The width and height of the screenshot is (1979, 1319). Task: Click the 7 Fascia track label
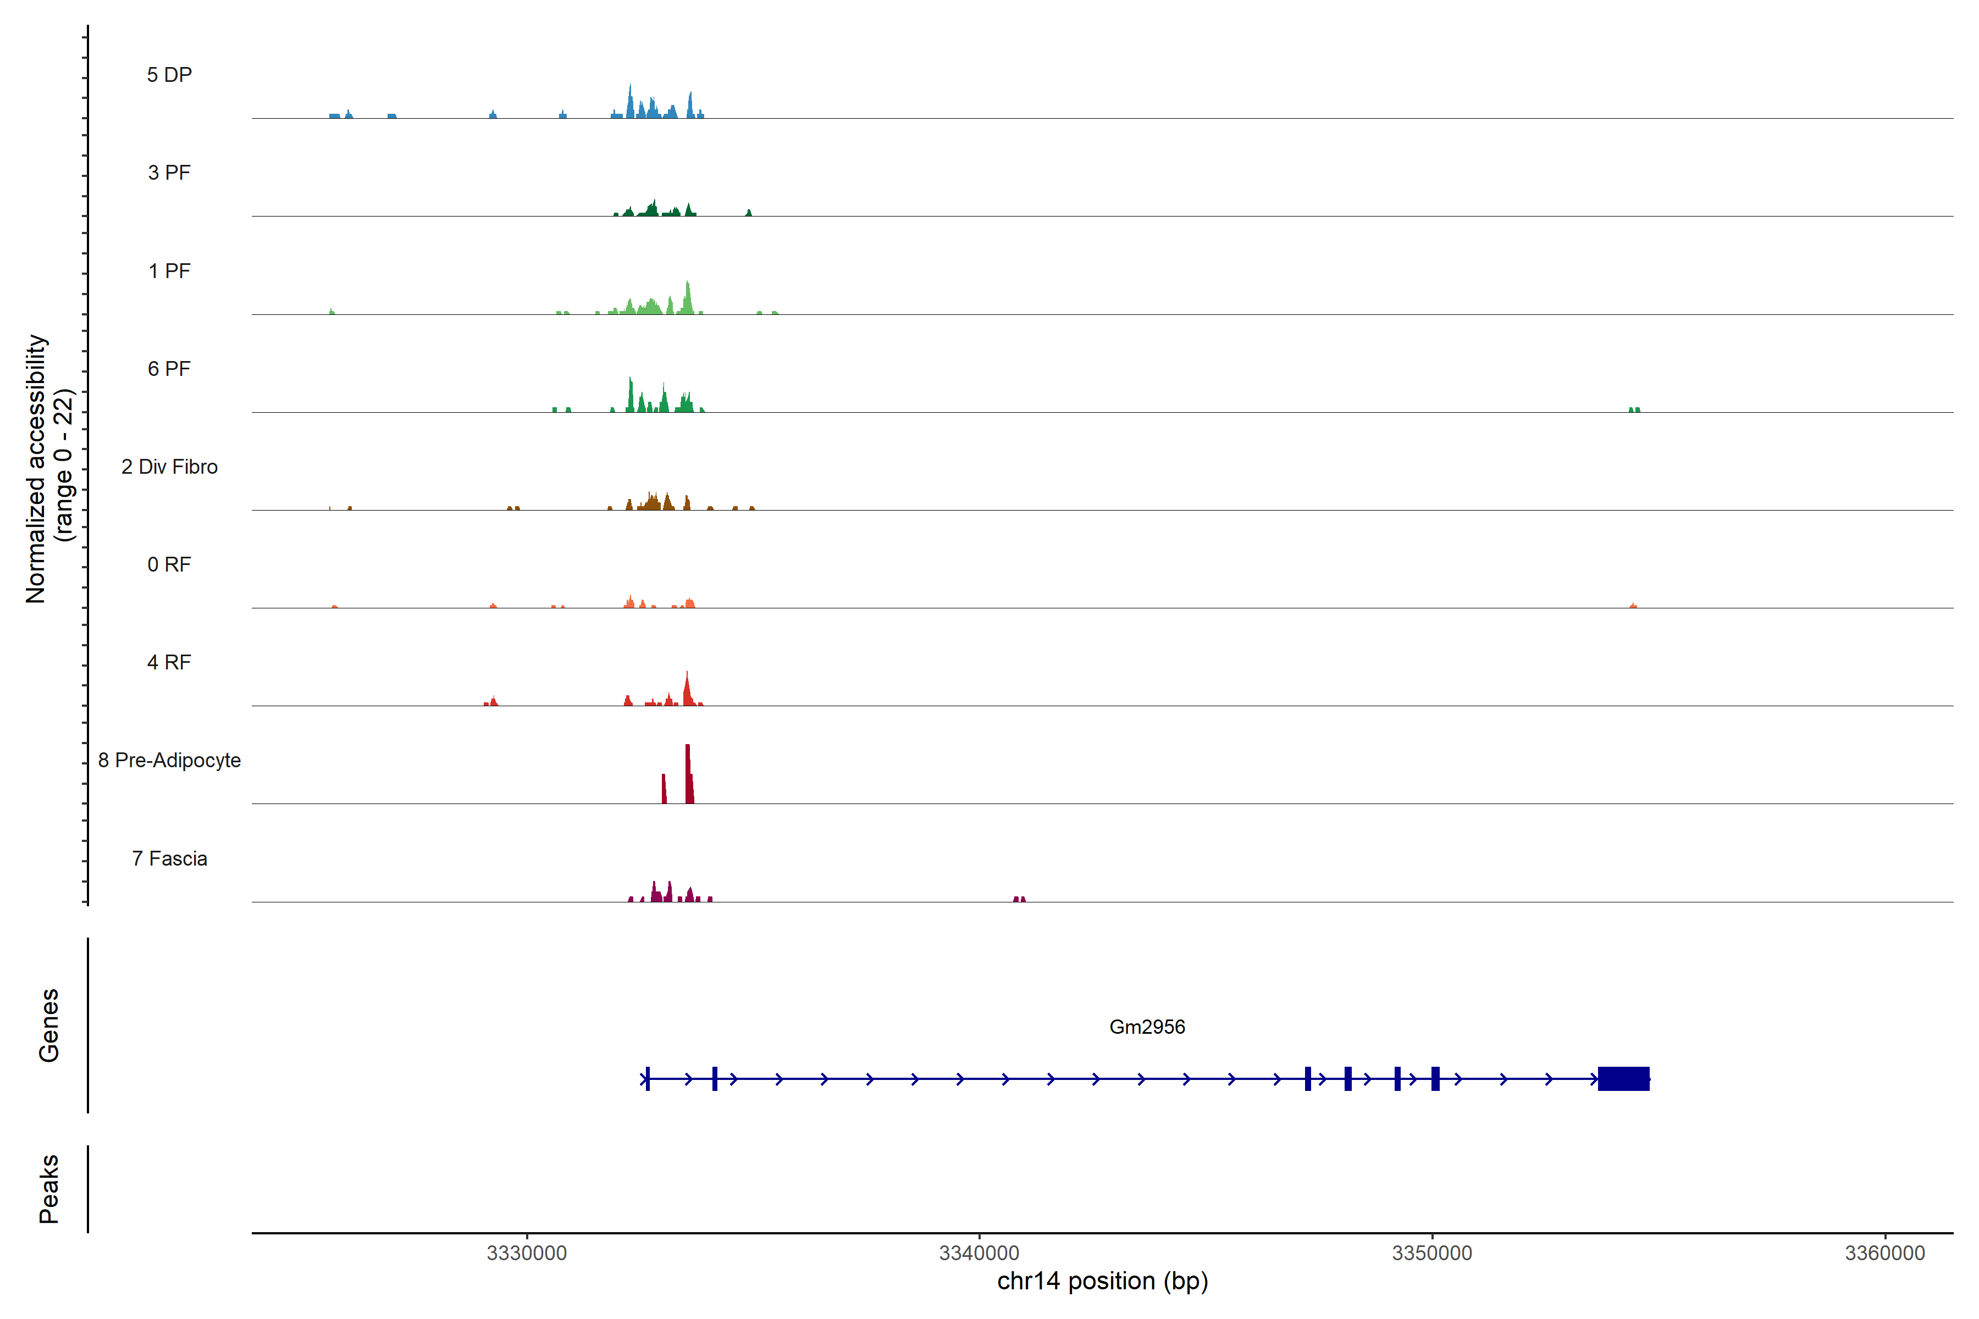pos(169,858)
